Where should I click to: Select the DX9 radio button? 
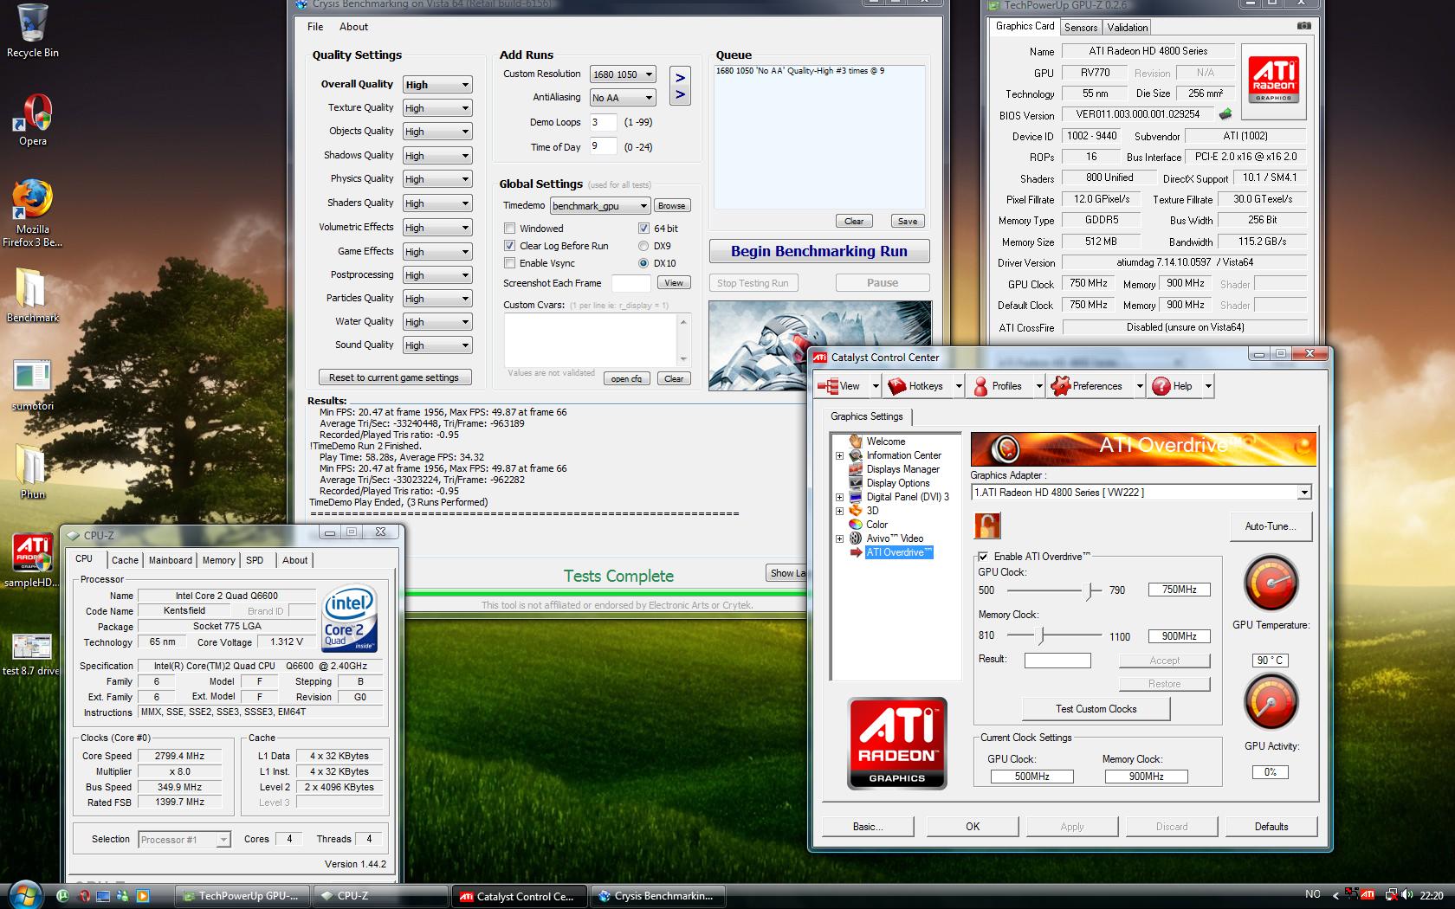[x=643, y=246]
